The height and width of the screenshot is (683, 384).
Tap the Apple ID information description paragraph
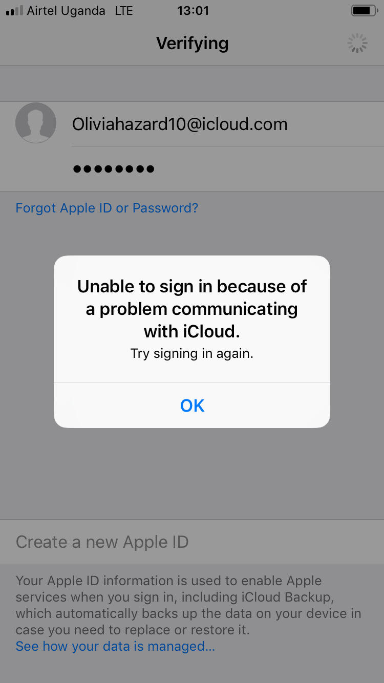coord(188,605)
